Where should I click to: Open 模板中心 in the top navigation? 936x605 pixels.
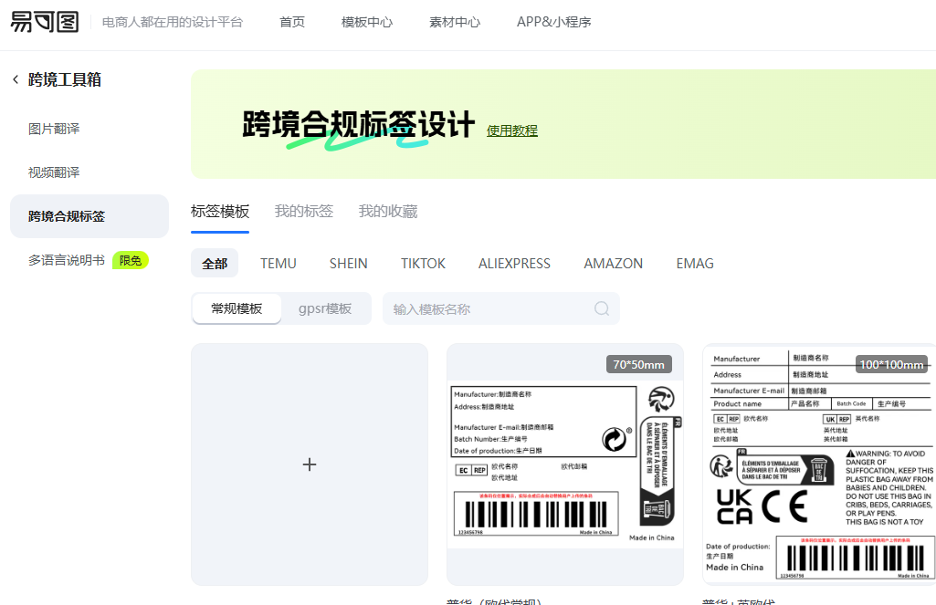point(367,22)
